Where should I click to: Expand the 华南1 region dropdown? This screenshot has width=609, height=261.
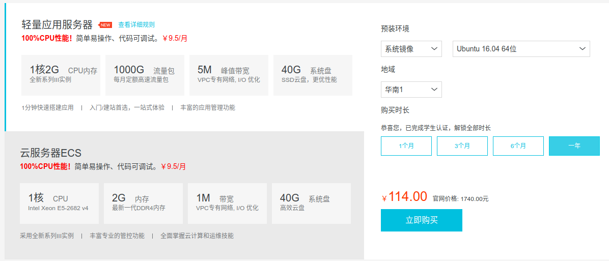click(x=411, y=90)
